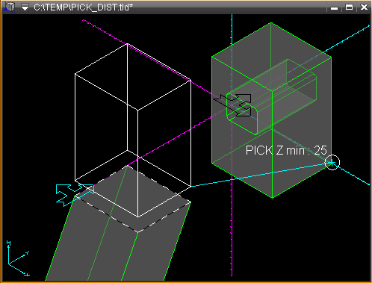The width and height of the screenshot is (372, 283).
Task: Close the PICK_DIST.tld document window
Action: 364,7
